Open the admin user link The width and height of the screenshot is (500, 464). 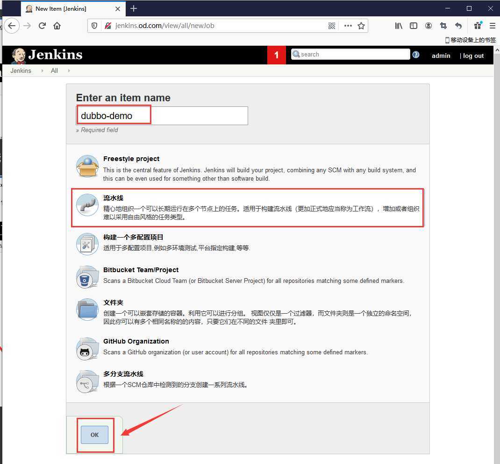pos(441,56)
